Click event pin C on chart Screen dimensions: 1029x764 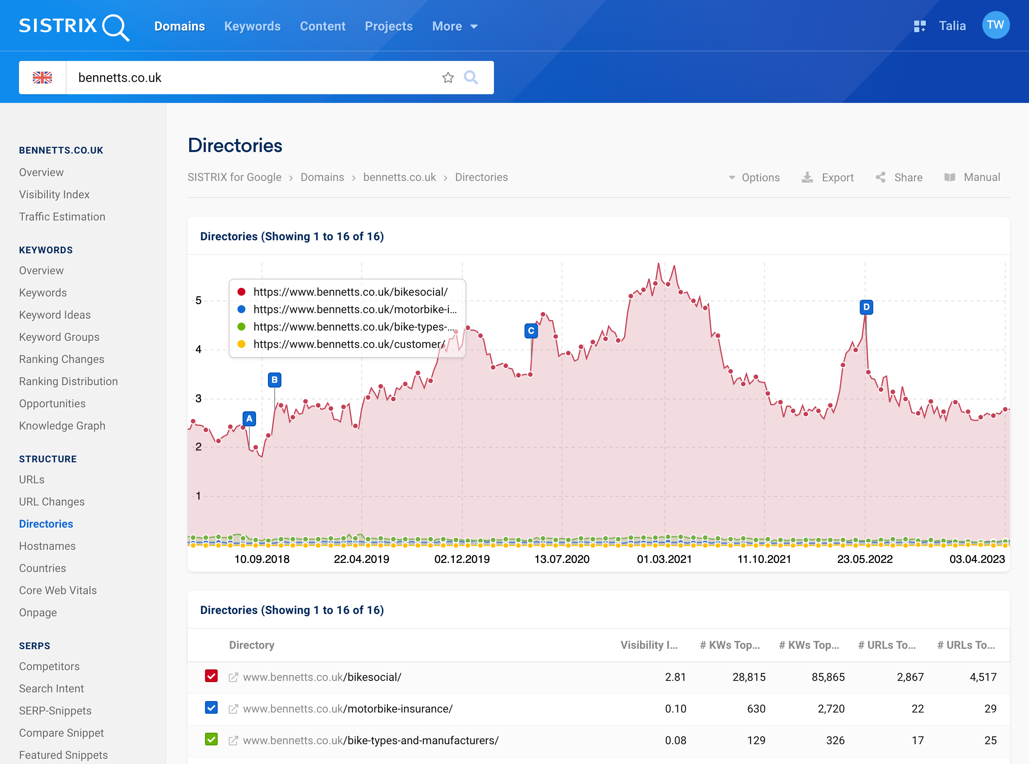pos(531,331)
